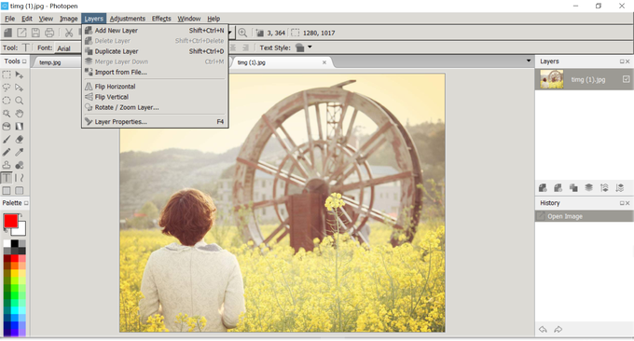634x341 pixels.
Task: Choose Add New Layer from Layers menu
Action: pos(155,31)
